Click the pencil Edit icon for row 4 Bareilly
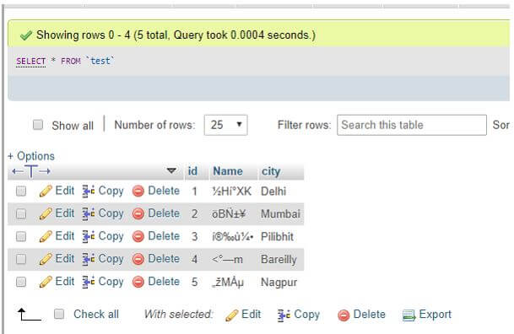Screen dimensions: 514x334 click(x=46, y=259)
